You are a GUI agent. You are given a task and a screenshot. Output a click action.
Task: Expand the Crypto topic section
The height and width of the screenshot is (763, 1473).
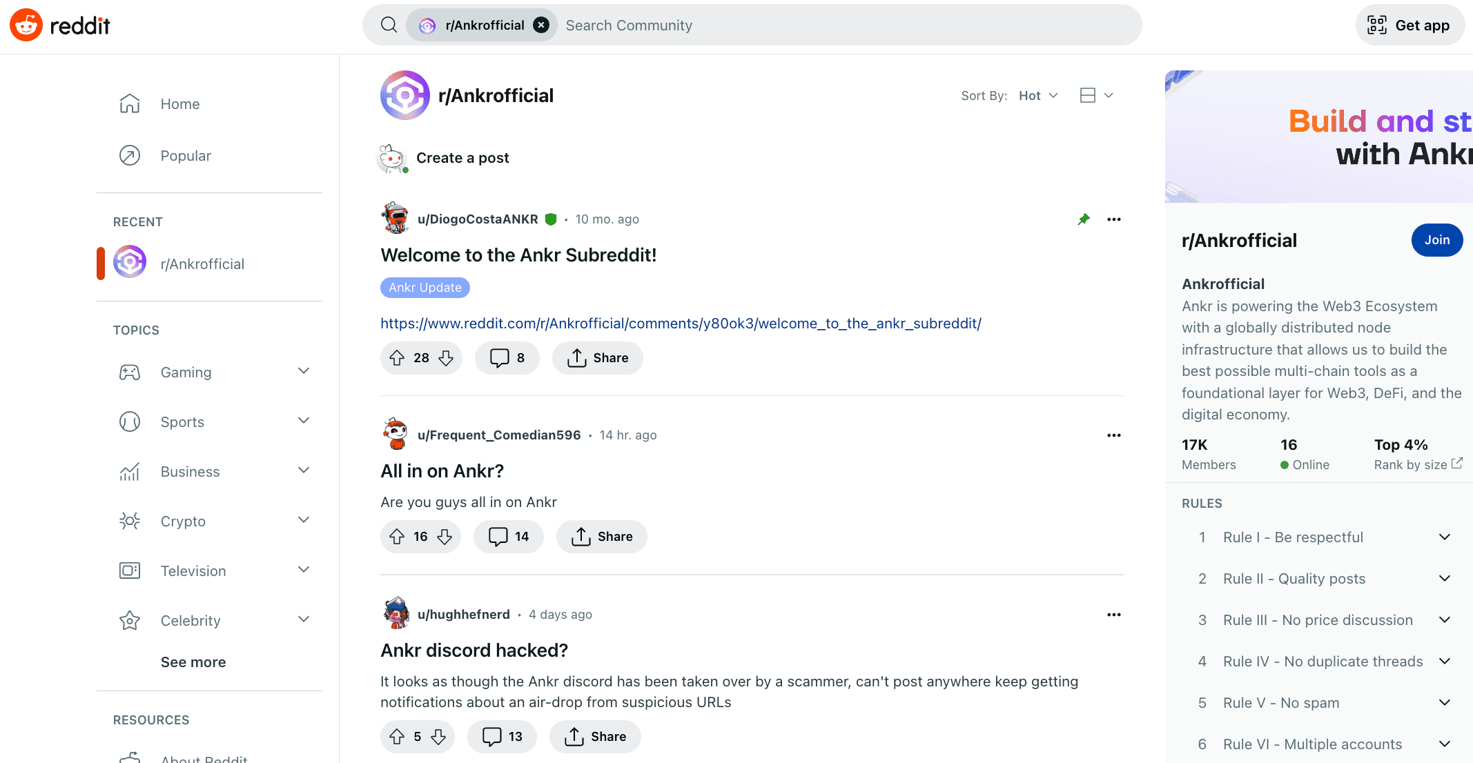pos(303,521)
